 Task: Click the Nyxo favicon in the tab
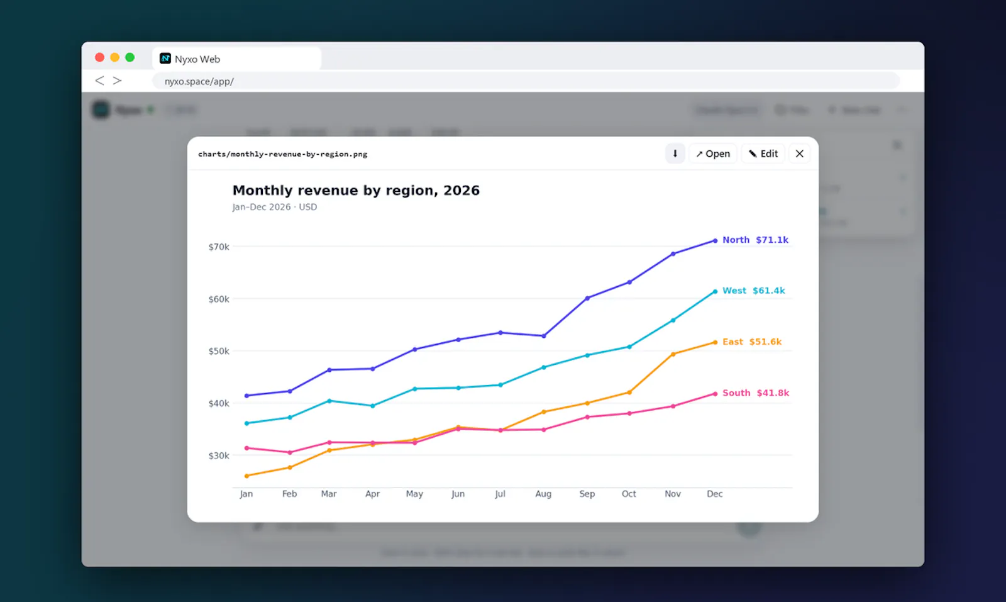165,59
